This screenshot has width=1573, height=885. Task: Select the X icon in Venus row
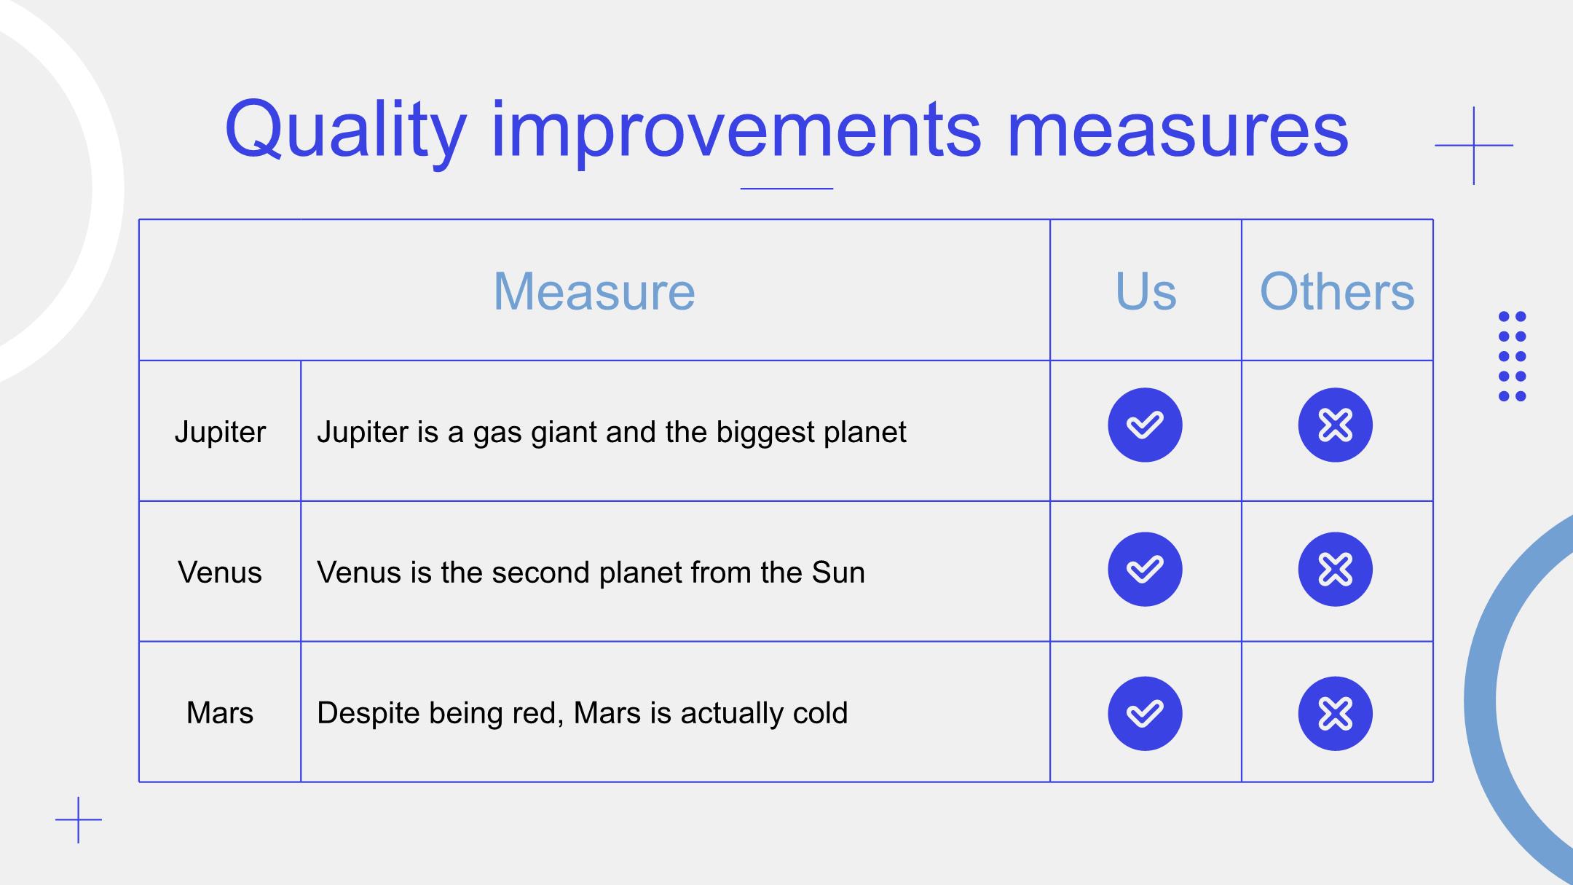click(1335, 569)
